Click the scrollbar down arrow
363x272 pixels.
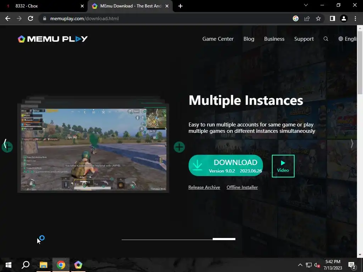(x=360, y=255)
